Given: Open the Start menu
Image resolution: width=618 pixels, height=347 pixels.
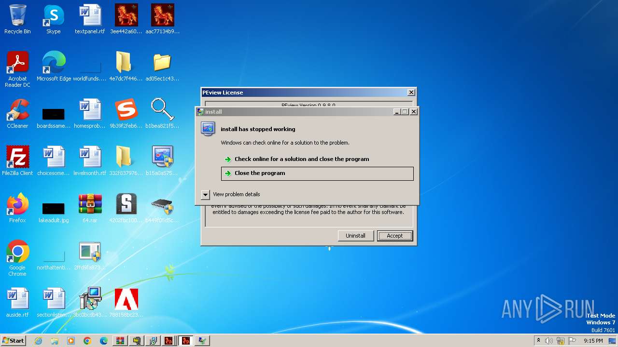Looking at the screenshot, I should pos(13,340).
